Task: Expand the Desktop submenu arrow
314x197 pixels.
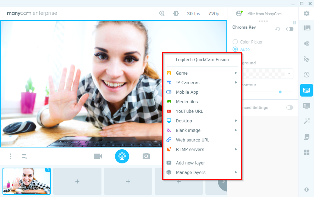Action: pyautogui.click(x=236, y=121)
